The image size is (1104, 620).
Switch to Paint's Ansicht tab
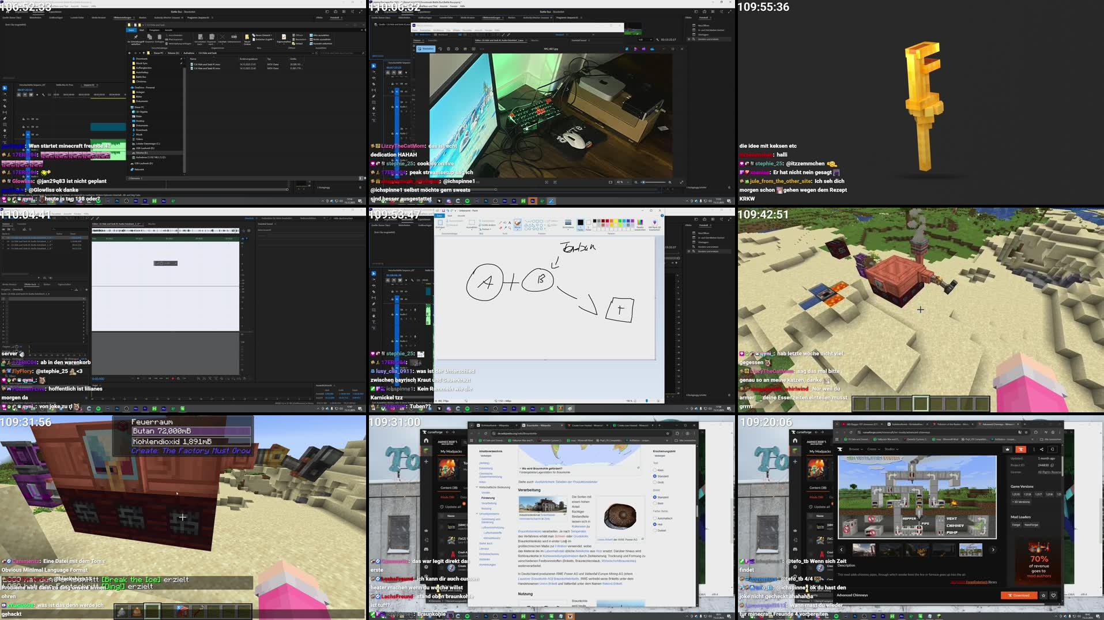tap(462, 216)
